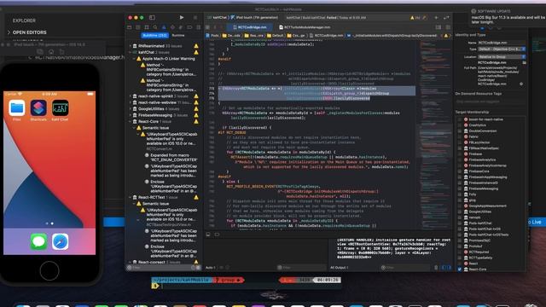Open the Debug navigator icon
This screenshot has width=546, height=307.
181,27
